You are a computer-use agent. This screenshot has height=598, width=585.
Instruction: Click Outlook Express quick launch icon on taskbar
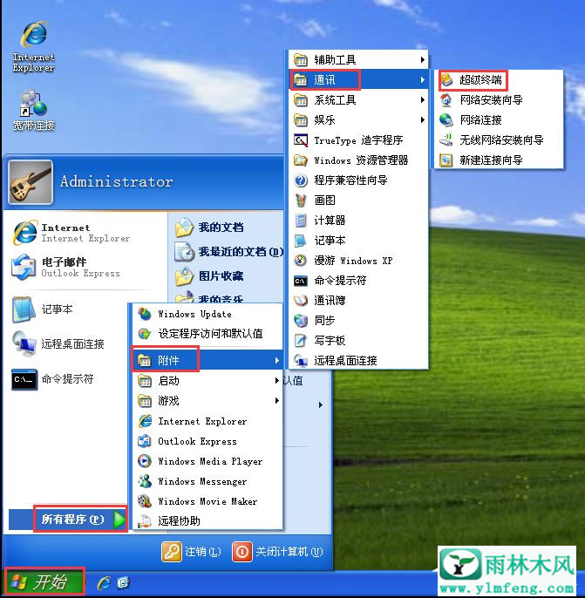coord(123,582)
